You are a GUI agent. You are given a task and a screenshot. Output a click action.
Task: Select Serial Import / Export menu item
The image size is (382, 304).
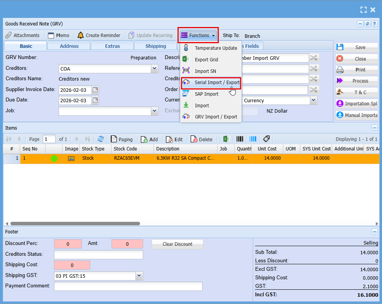[217, 83]
